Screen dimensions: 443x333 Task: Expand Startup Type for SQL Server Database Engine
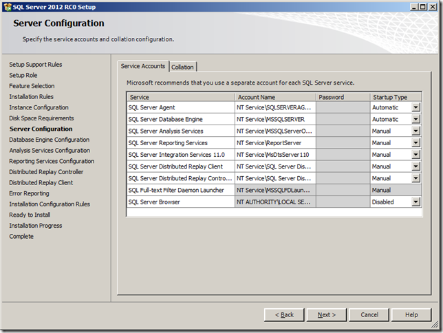point(415,119)
